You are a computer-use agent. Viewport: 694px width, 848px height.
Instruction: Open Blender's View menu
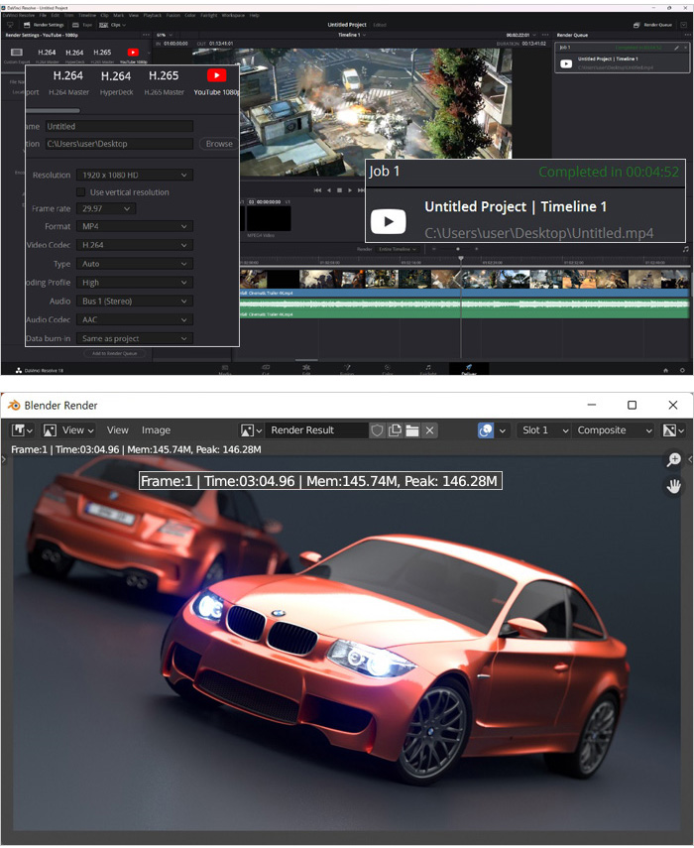pos(117,430)
